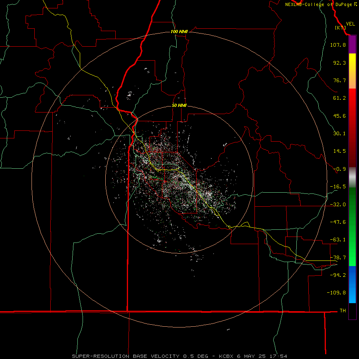359x359 pixels.
Task: Click the -47.6 velocity scale value
Action: click(338, 222)
